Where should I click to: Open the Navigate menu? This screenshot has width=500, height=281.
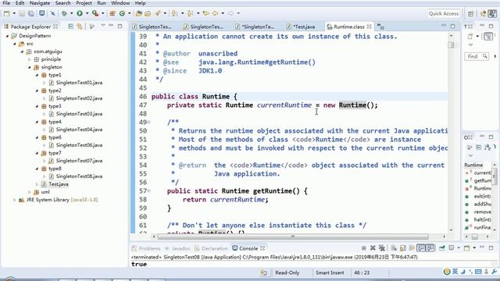40,3
